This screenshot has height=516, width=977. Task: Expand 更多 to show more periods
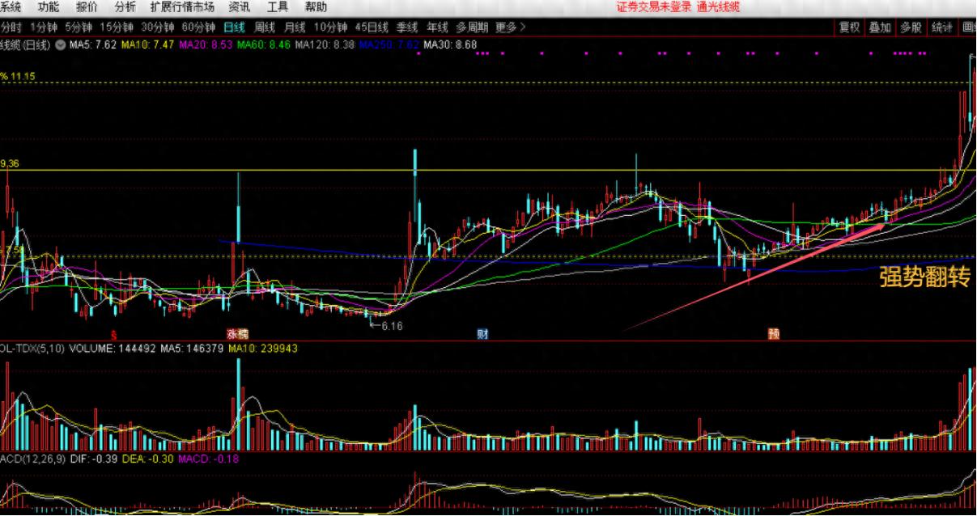510,27
